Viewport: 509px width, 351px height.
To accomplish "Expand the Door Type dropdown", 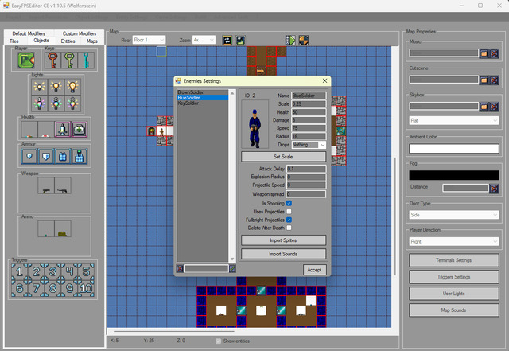I will click(454, 215).
